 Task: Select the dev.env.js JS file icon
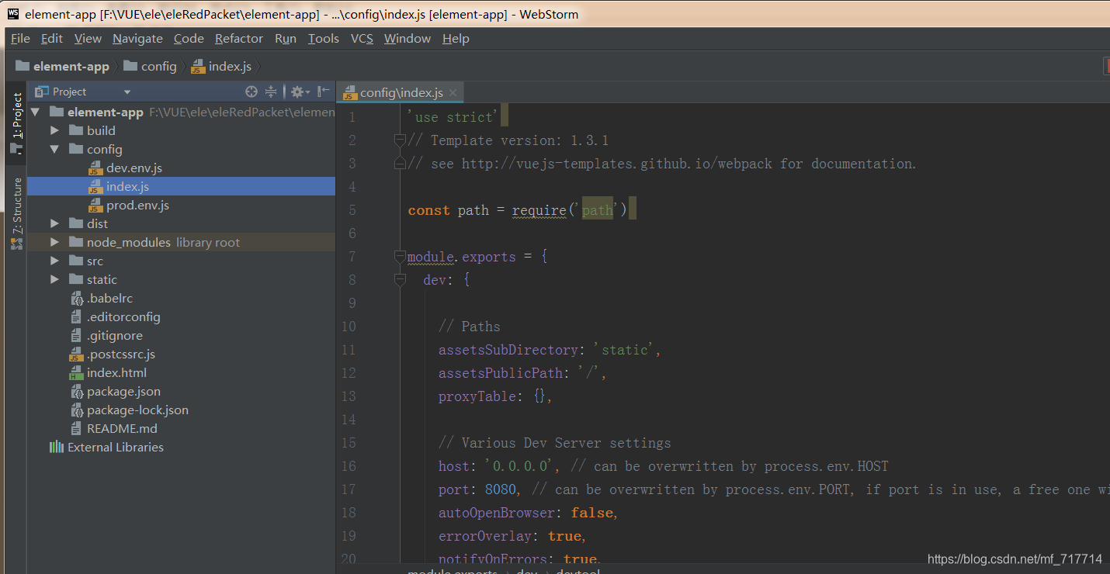(95, 168)
